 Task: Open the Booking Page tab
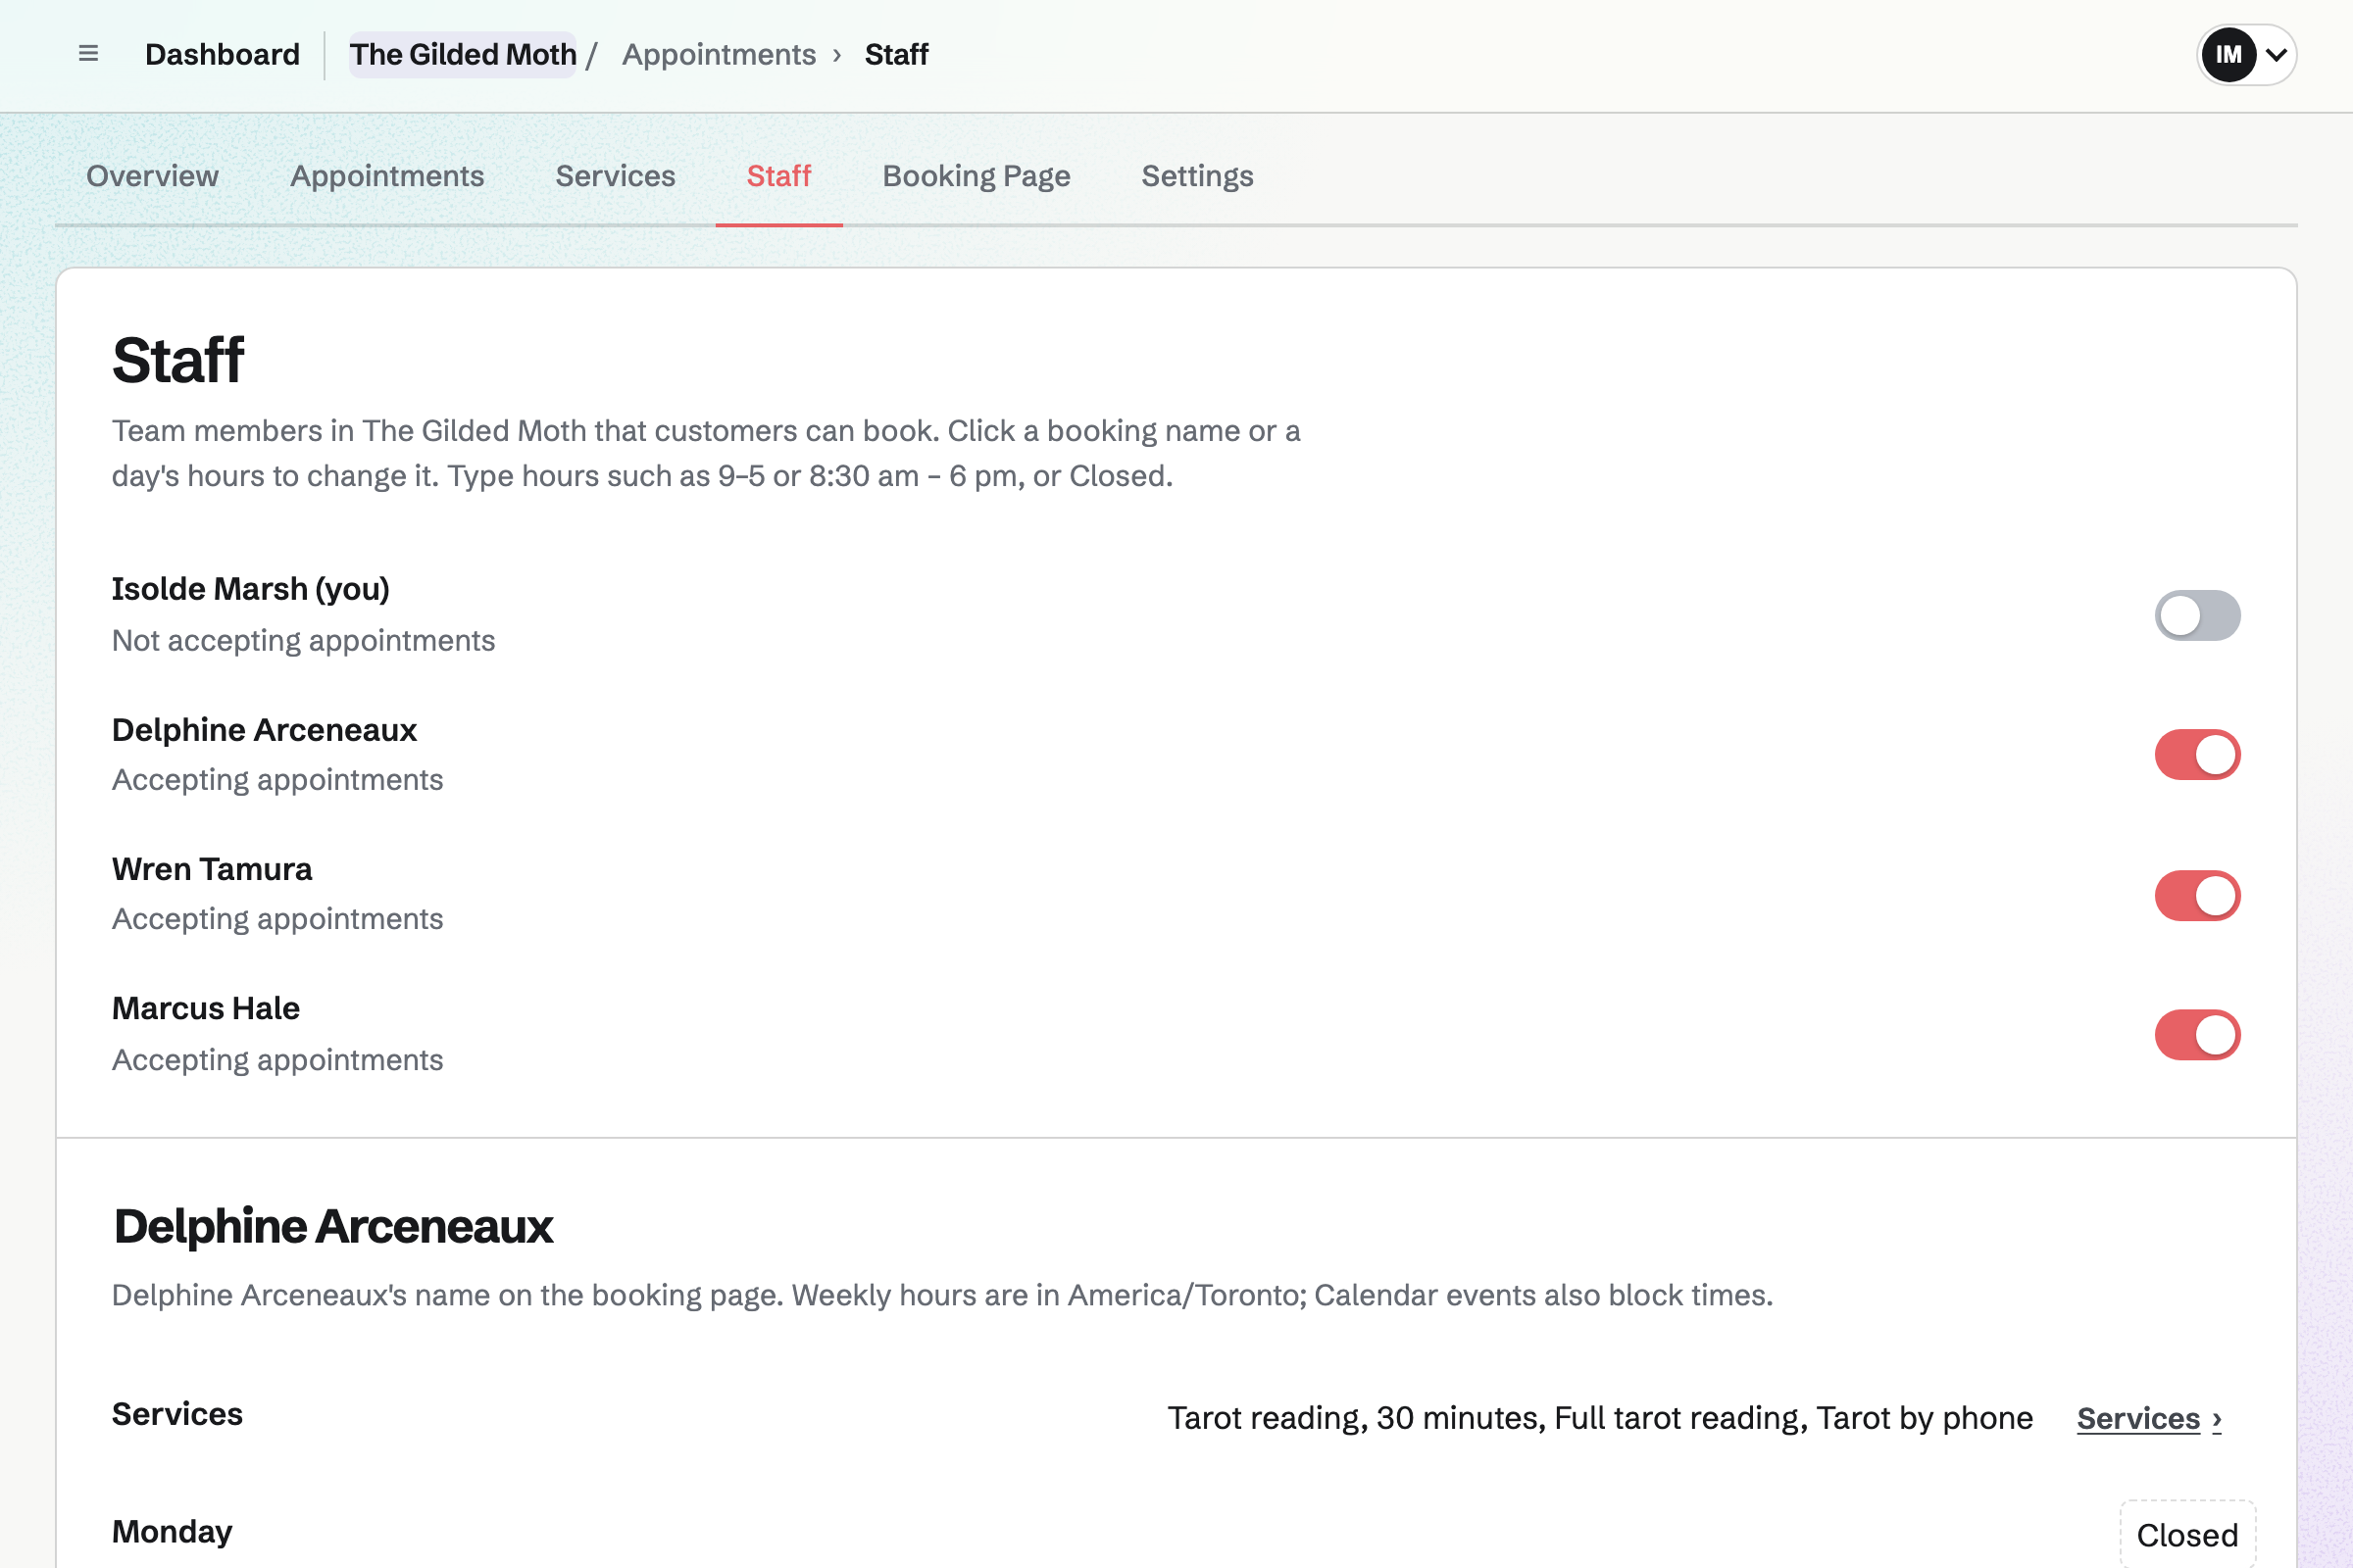click(x=976, y=176)
